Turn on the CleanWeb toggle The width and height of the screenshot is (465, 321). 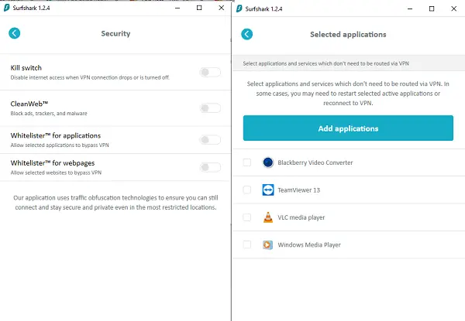pyautogui.click(x=210, y=108)
